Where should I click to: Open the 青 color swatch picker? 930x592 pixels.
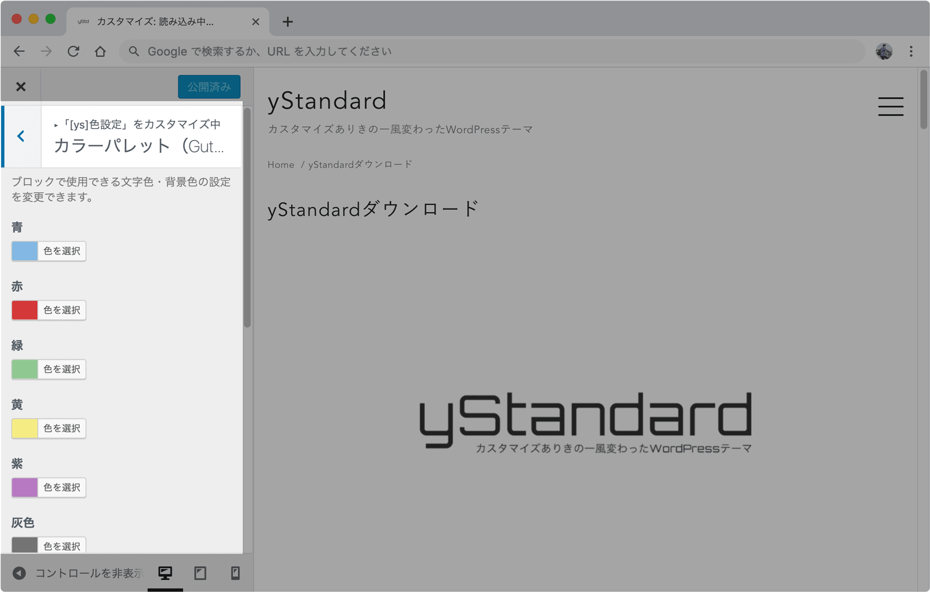pyautogui.click(x=24, y=251)
